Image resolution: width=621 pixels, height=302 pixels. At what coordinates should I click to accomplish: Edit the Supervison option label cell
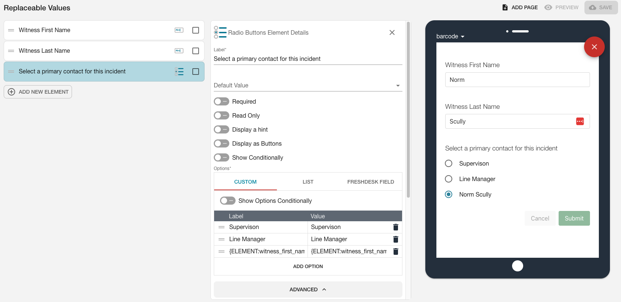pyautogui.click(x=267, y=227)
